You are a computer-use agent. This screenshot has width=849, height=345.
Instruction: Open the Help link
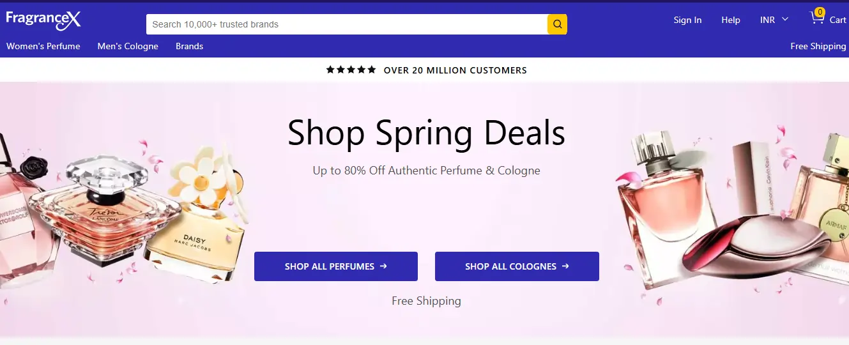[731, 20]
